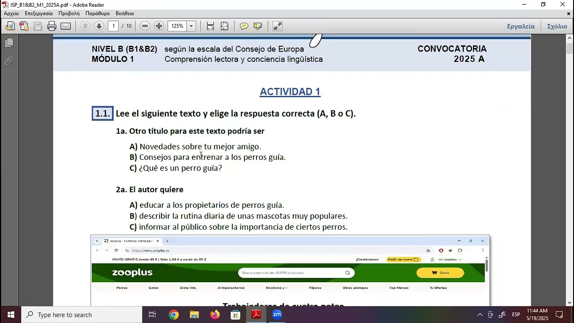Click the zooplus product search bar
574x323 pixels.
pyautogui.click(x=296, y=273)
